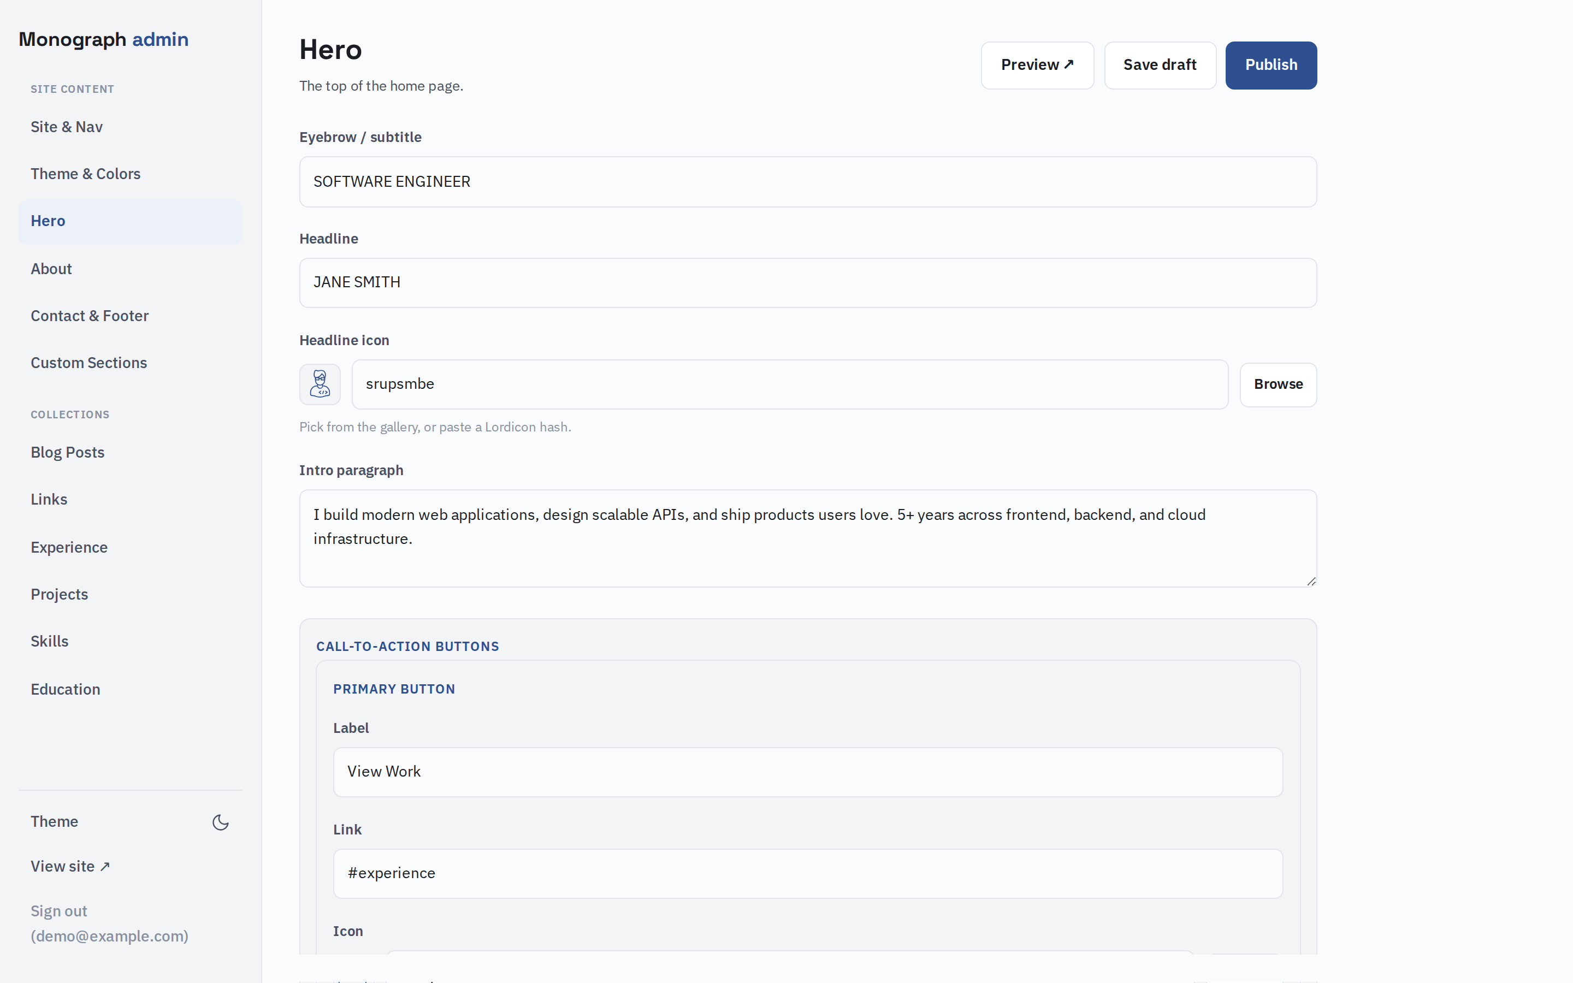Open Blog Posts collection
The image size is (1573, 983).
point(130,453)
